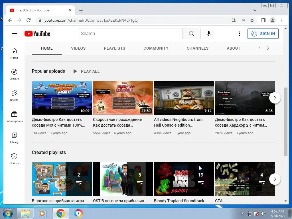This screenshot has width=292, height=219.
Task: Switch to the PLAYLISTS channel tab
Action: click(115, 48)
